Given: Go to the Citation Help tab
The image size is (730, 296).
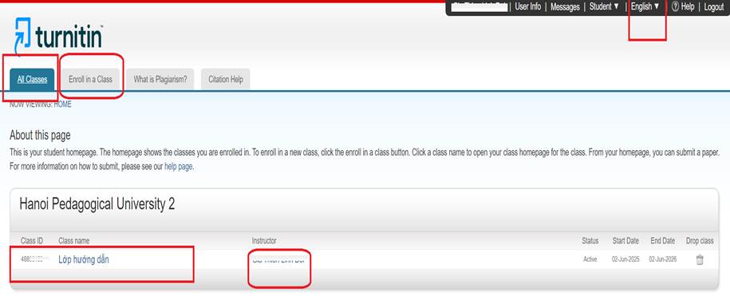Looking at the screenshot, I should 226,79.
